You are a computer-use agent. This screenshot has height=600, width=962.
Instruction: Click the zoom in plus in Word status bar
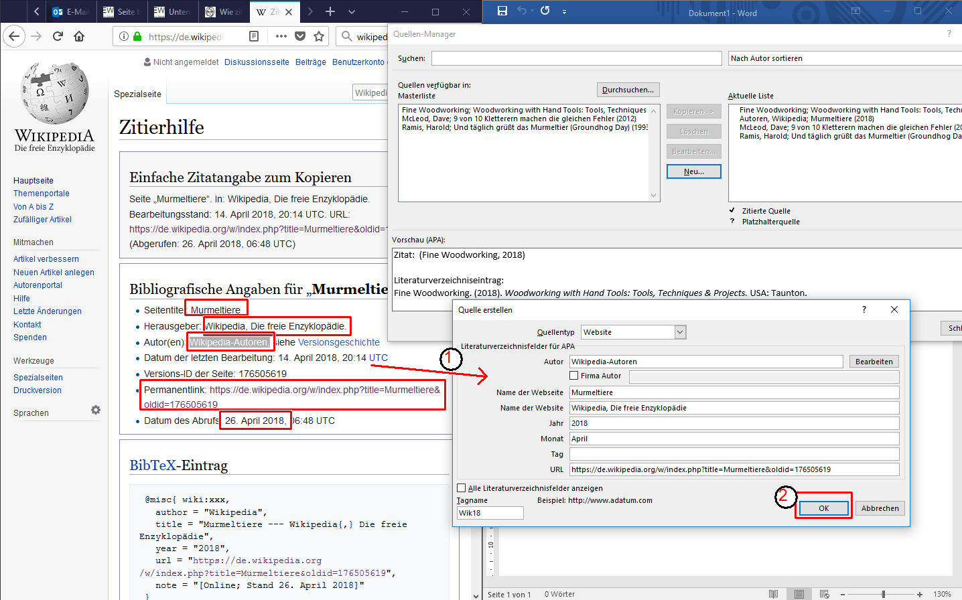(x=920, y=594)
